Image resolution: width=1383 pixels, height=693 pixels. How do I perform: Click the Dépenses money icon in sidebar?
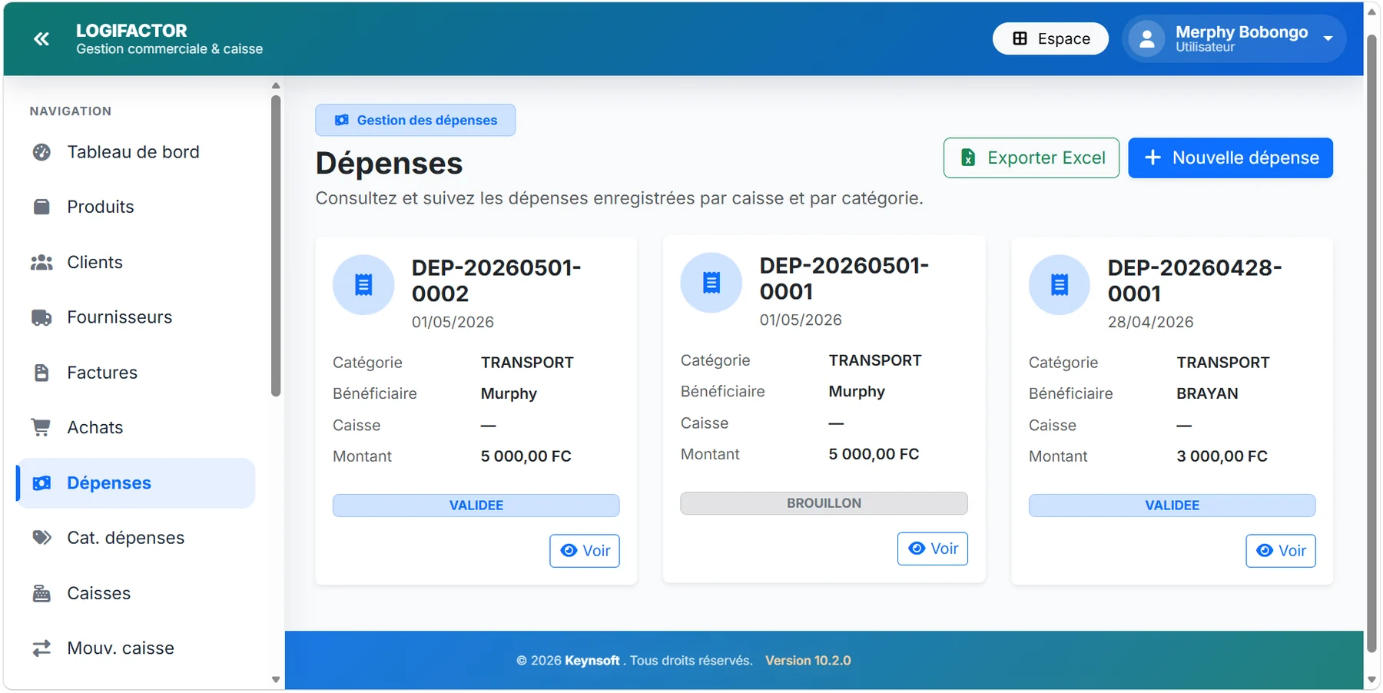[41, 483]
